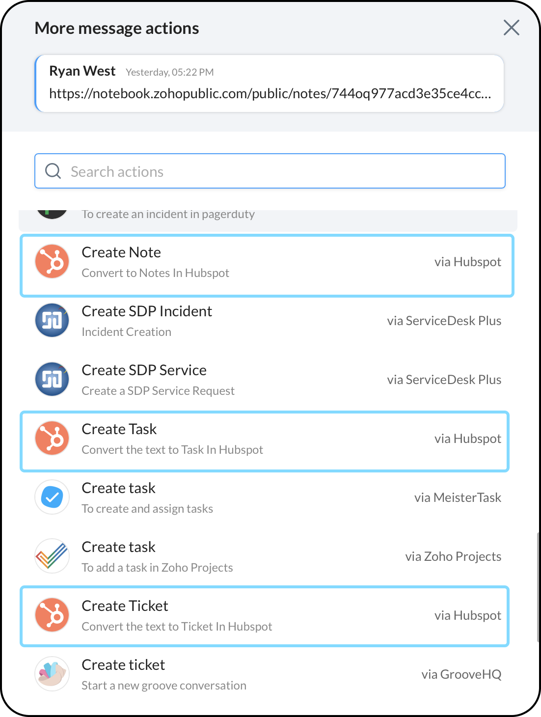This screenshot has height=717, width=541.
Task: Select Create Note via Hubspot
Action: (x=265, y=262)
